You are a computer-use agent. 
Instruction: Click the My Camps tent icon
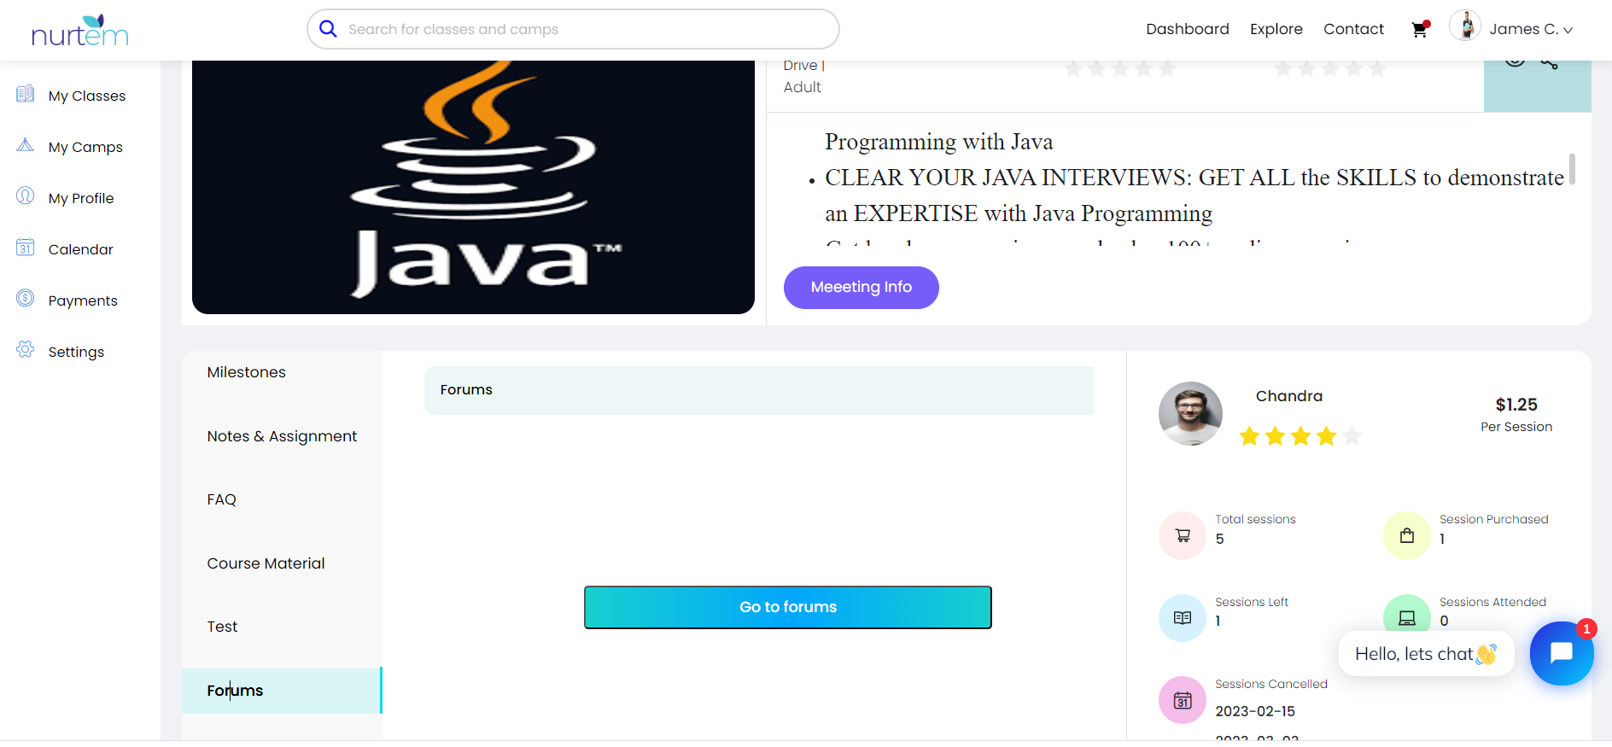click(x=26, y=145)
